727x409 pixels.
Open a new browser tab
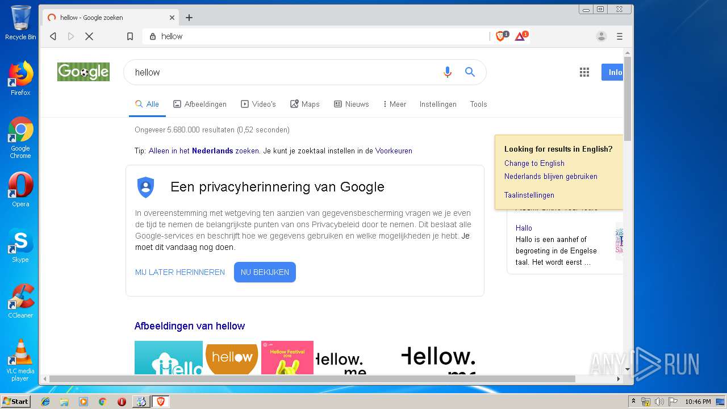pyautogui.click(x=189, y=18)
